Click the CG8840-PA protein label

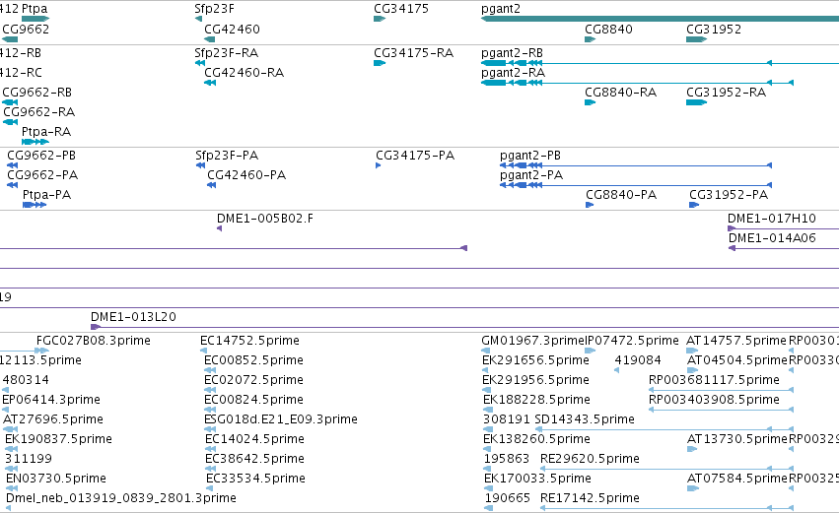(621, 195)
